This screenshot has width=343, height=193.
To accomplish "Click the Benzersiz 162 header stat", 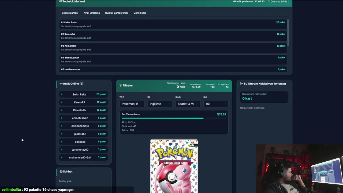I will click(x=210, y=86).
